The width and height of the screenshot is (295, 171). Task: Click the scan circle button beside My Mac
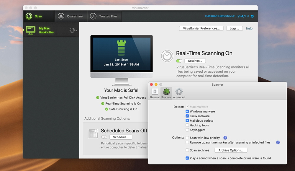(x=72, y=30)
